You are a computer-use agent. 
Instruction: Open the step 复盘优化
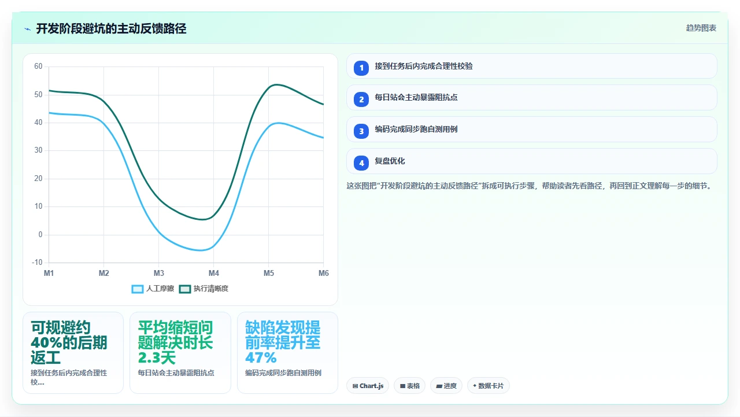(x=532, y=161)
